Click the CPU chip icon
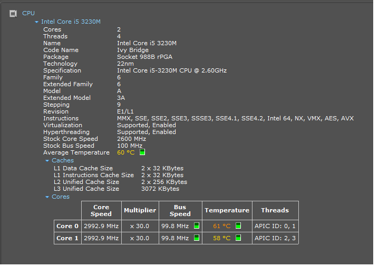 [x=13, y=14]
